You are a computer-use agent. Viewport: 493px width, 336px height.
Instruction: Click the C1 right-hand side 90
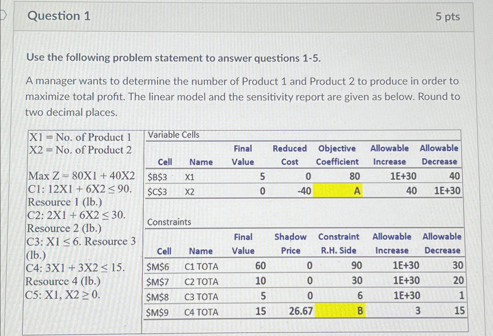tap(357, 265)
